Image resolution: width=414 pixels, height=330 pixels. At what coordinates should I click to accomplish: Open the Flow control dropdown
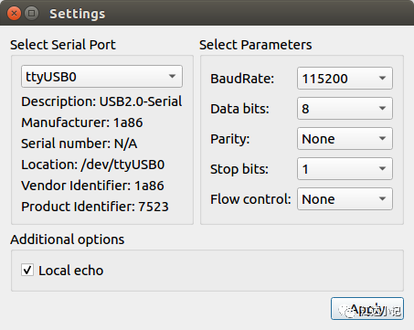[345, 199]
